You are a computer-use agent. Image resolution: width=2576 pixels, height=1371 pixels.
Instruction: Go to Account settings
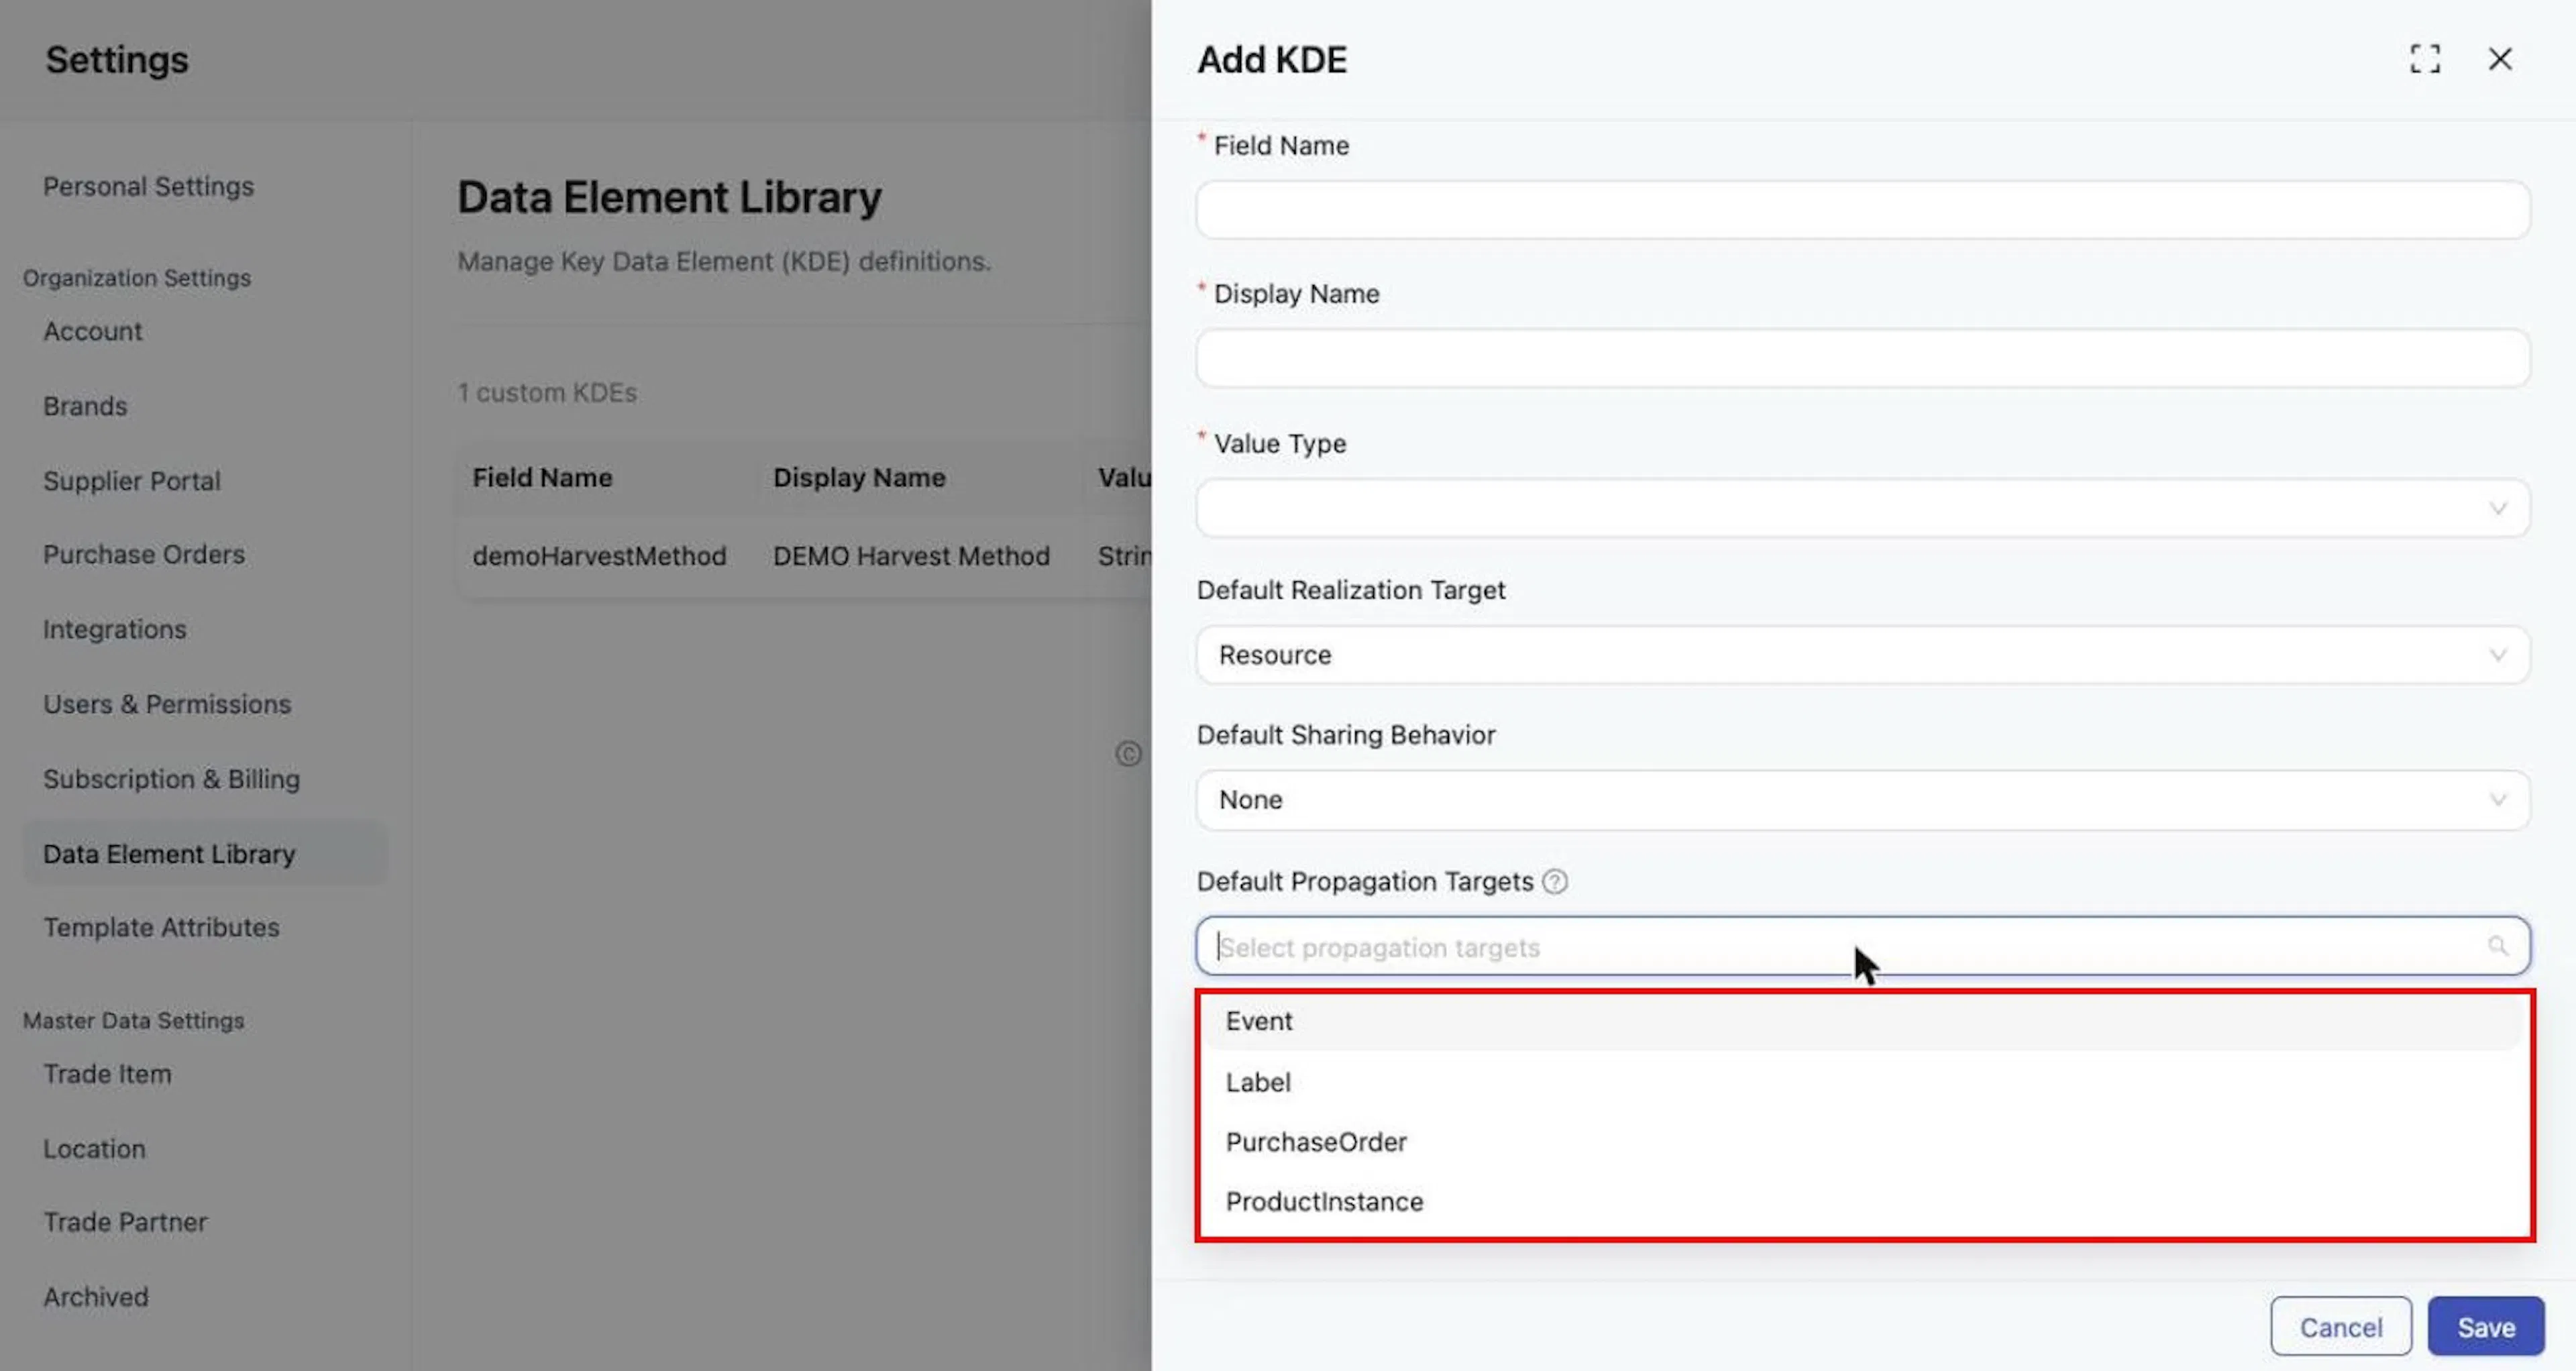click(x=93, y=331)
